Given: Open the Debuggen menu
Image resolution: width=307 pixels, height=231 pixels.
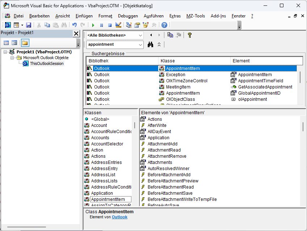Looking at the screenshot, I should [x=128, y=16].
